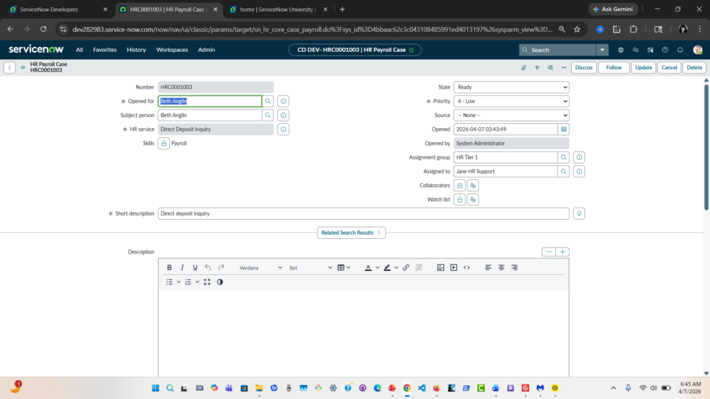Show info for Assigned to record

[x=579, y=171]
